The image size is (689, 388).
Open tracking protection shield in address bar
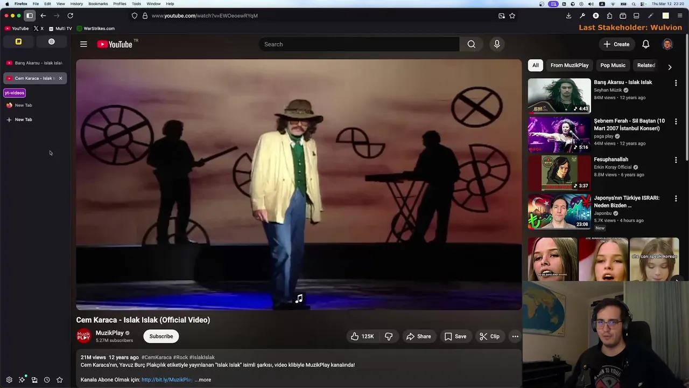point(135,16)
